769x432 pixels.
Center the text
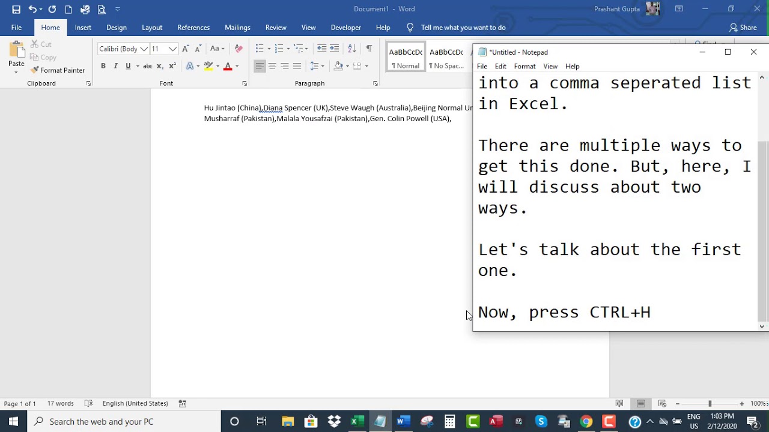pyautogui.click(x=272, y=66)
